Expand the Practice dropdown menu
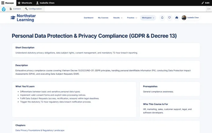Viewport: 212px width, 133px height. click(x=132, y=18)
